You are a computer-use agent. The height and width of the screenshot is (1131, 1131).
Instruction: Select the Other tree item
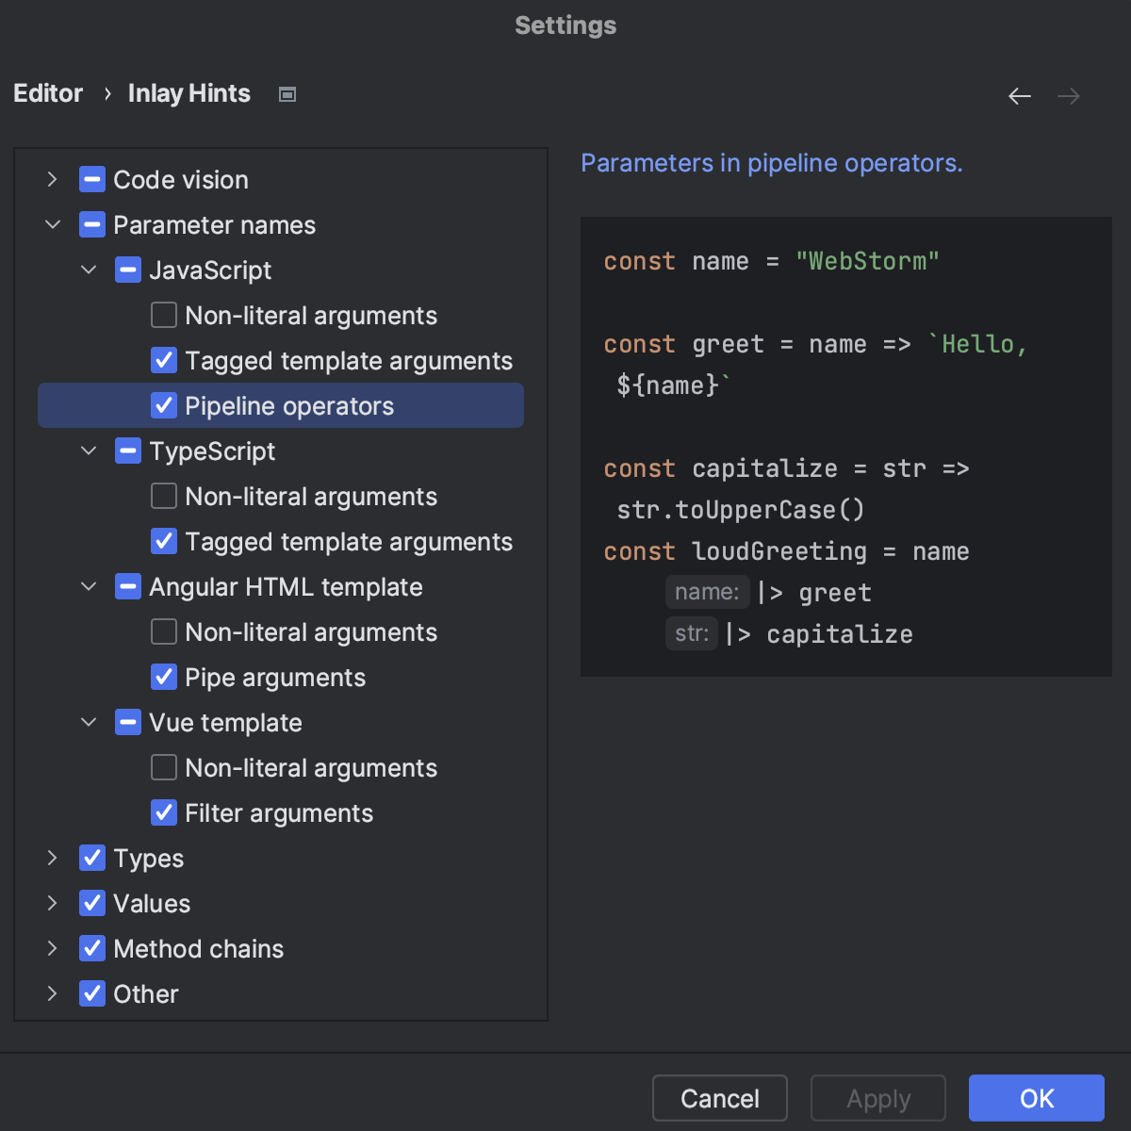145,993
